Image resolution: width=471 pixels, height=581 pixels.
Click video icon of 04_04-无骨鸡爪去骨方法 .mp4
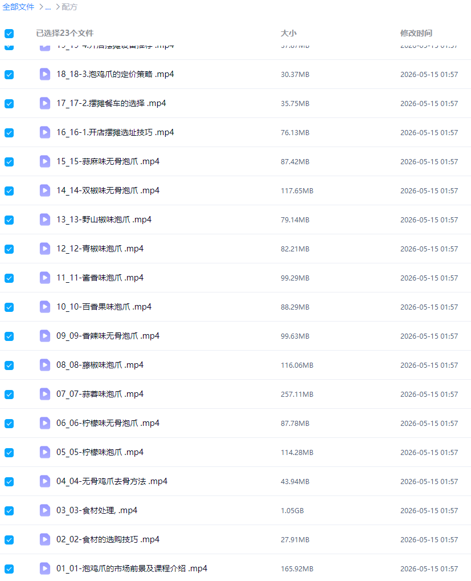pyautogui.click(x=45, y=482)
